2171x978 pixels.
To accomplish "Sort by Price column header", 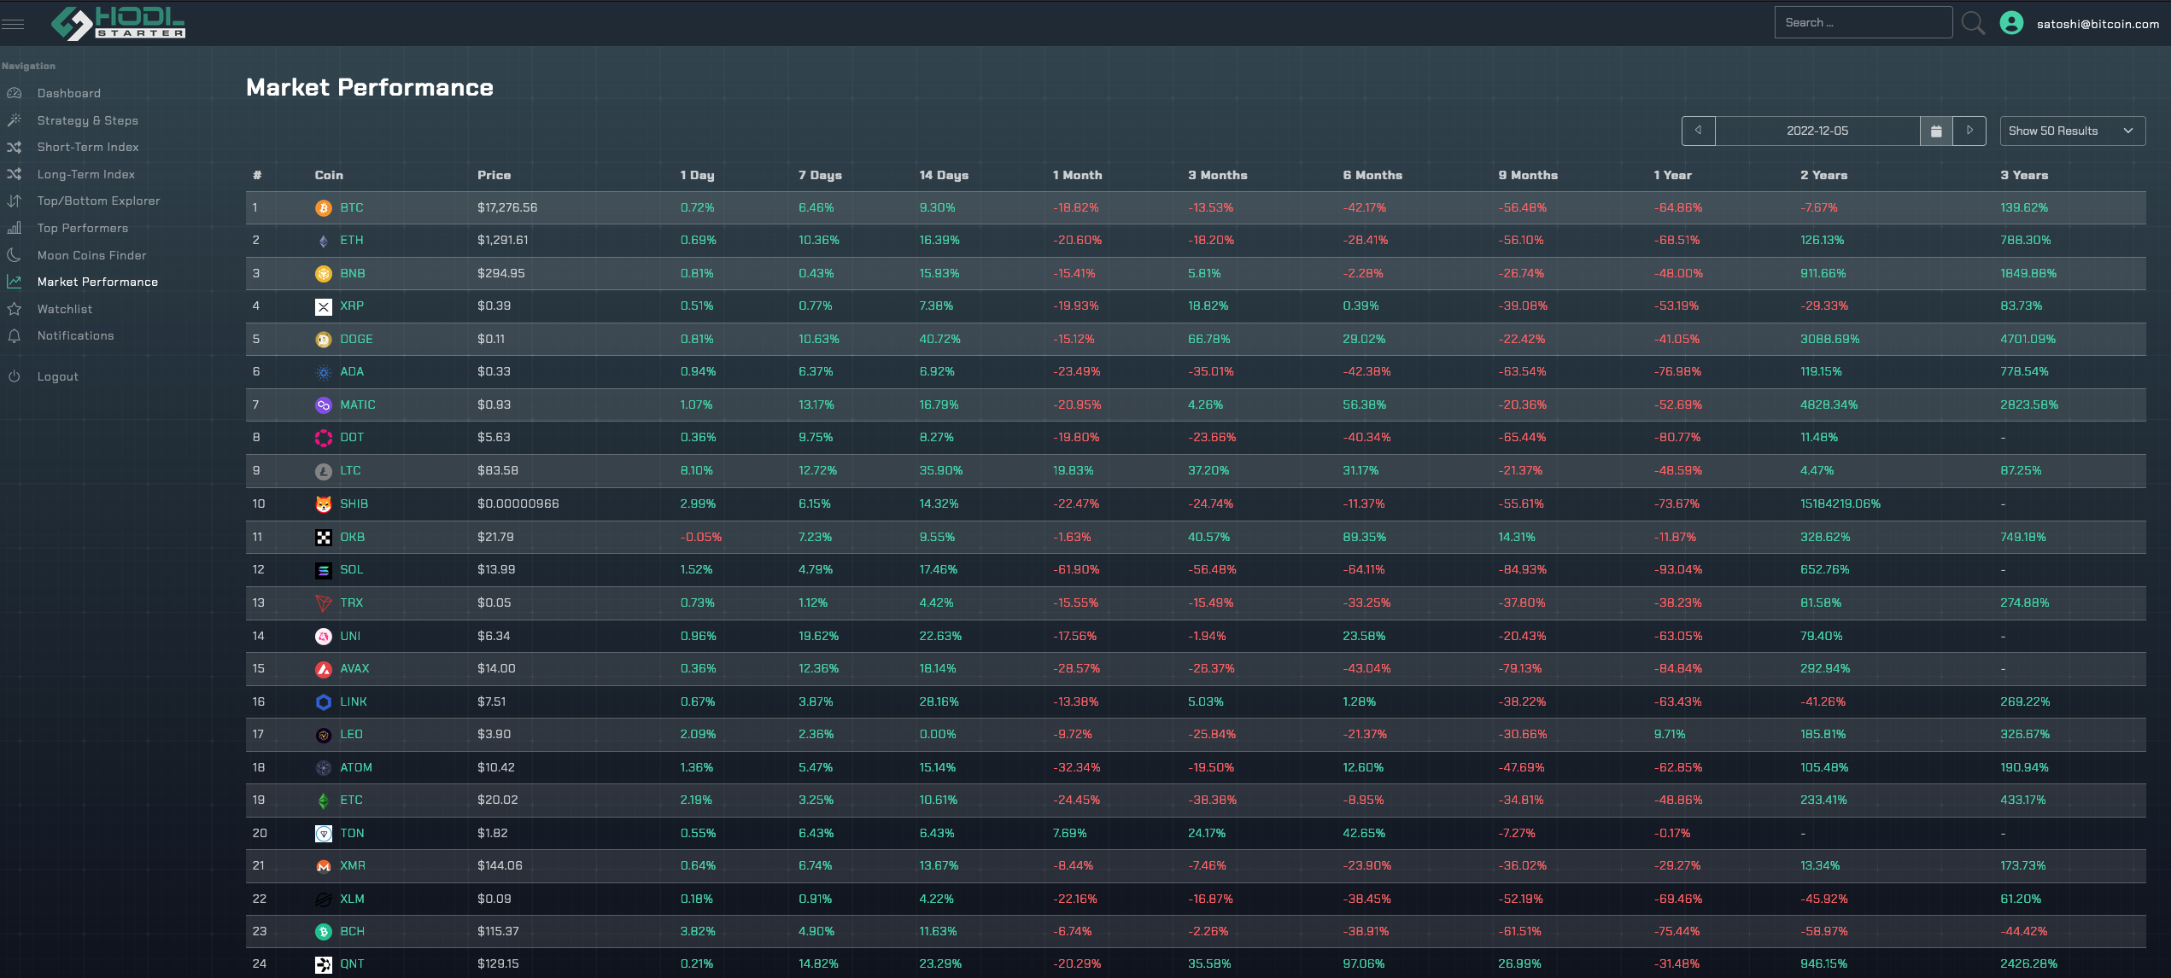I will (x=494, y=175).
